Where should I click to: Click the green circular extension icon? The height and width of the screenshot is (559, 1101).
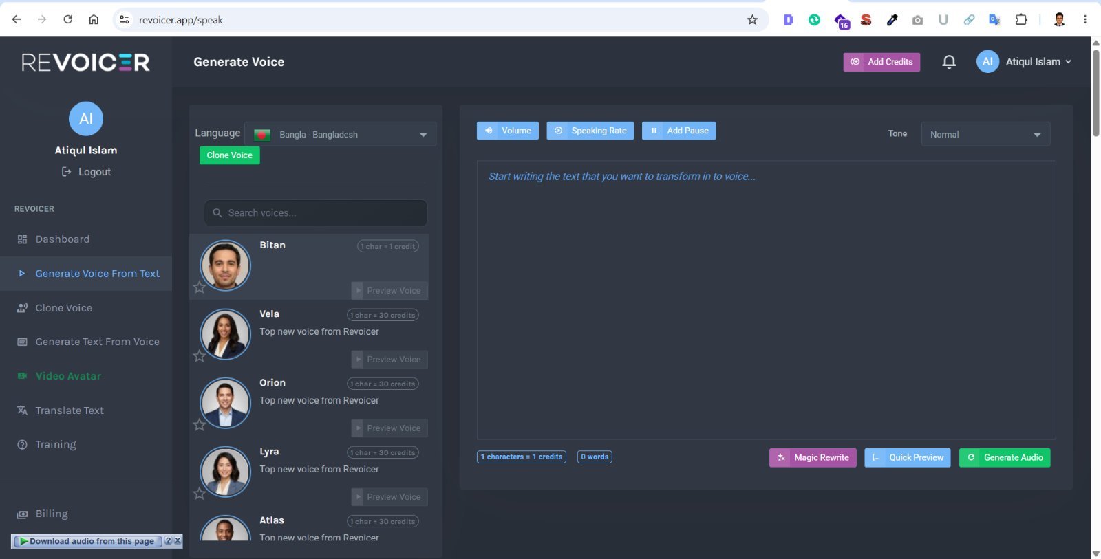(x=814, y=20)
